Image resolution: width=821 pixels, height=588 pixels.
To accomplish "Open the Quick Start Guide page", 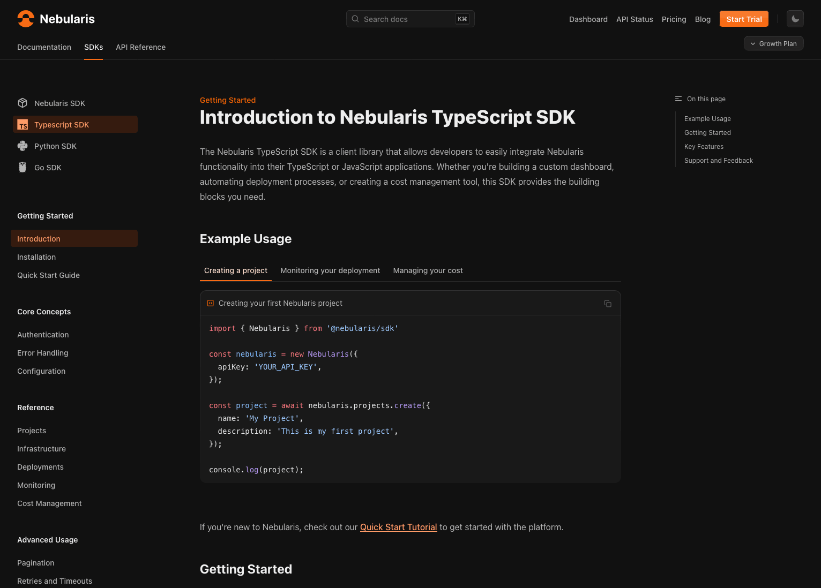I will point(48,275).
